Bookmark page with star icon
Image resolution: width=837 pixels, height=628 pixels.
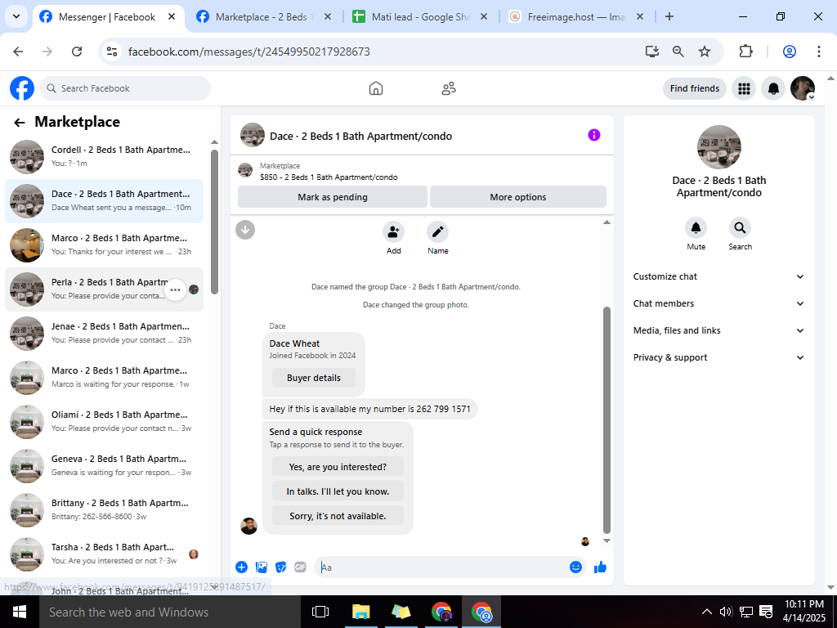click(x=704, y=52)
